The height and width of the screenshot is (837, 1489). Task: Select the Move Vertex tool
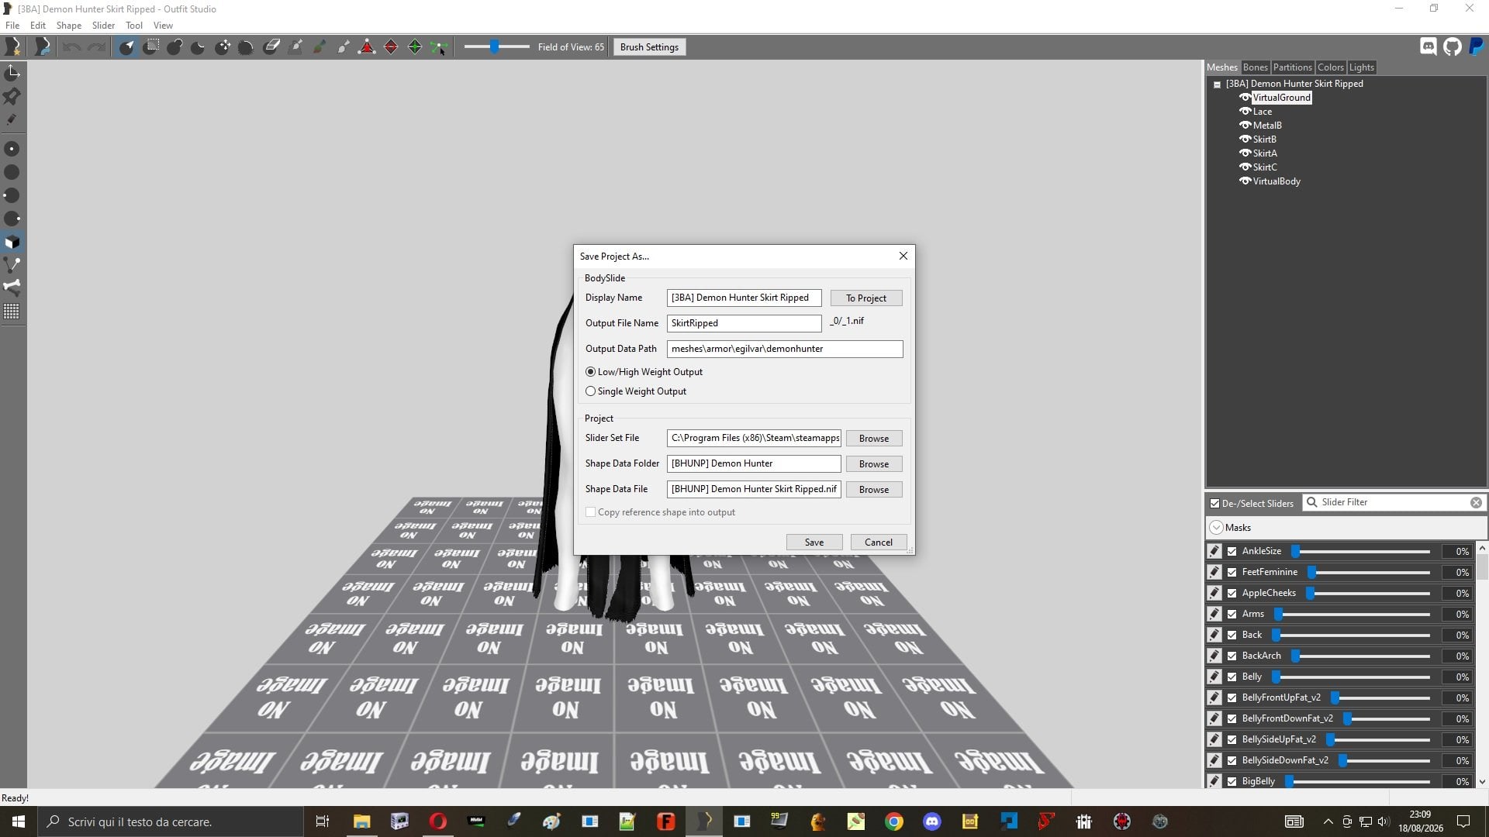click(439, 47)
